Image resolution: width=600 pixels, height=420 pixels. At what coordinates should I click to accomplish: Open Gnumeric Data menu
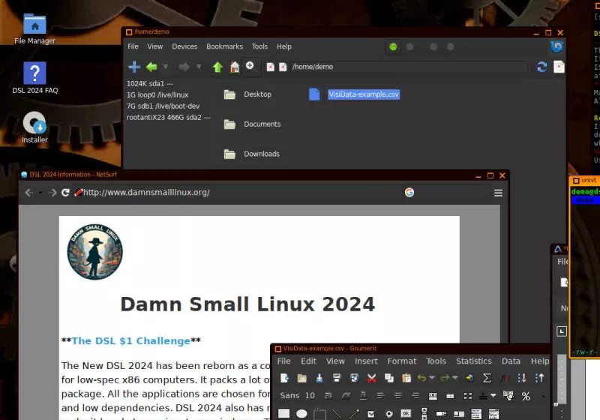(511, 361)
